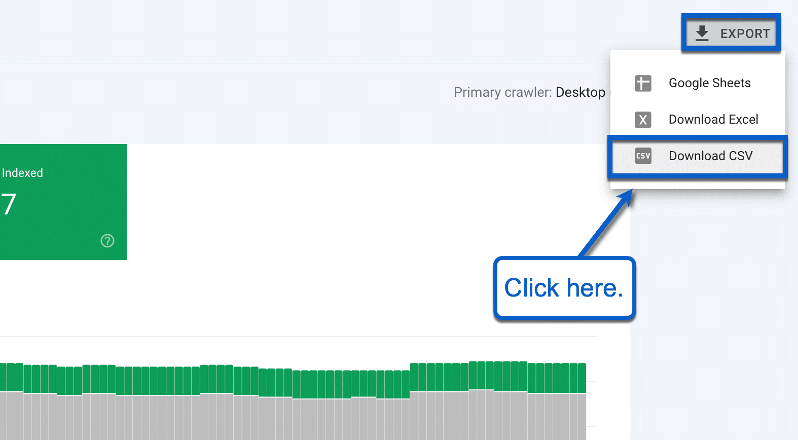
Task: Click the Indexed count 7
Action: pos(9,204)
